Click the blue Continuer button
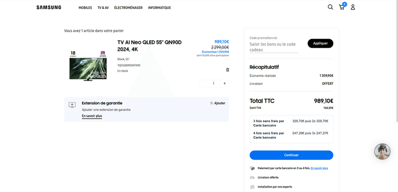Viewport: 398px width, 192px height. (292, 155)
